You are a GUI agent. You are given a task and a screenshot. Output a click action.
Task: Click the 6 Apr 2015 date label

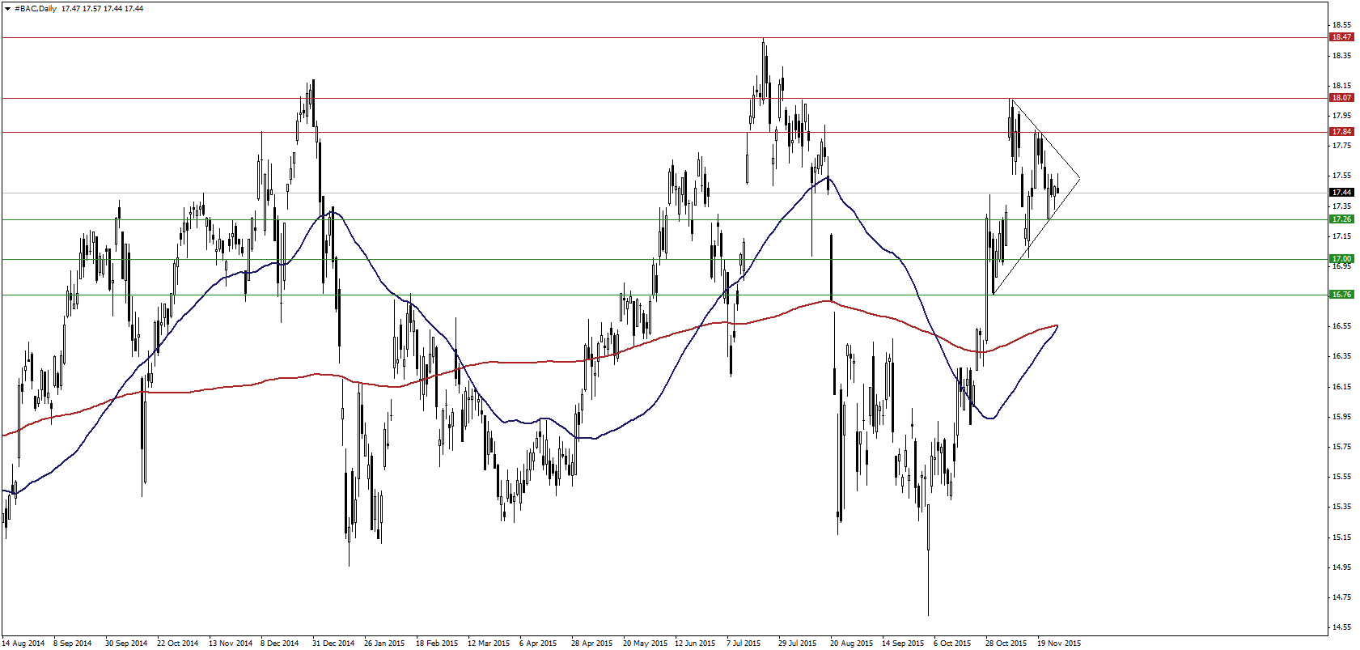(538, 644)
